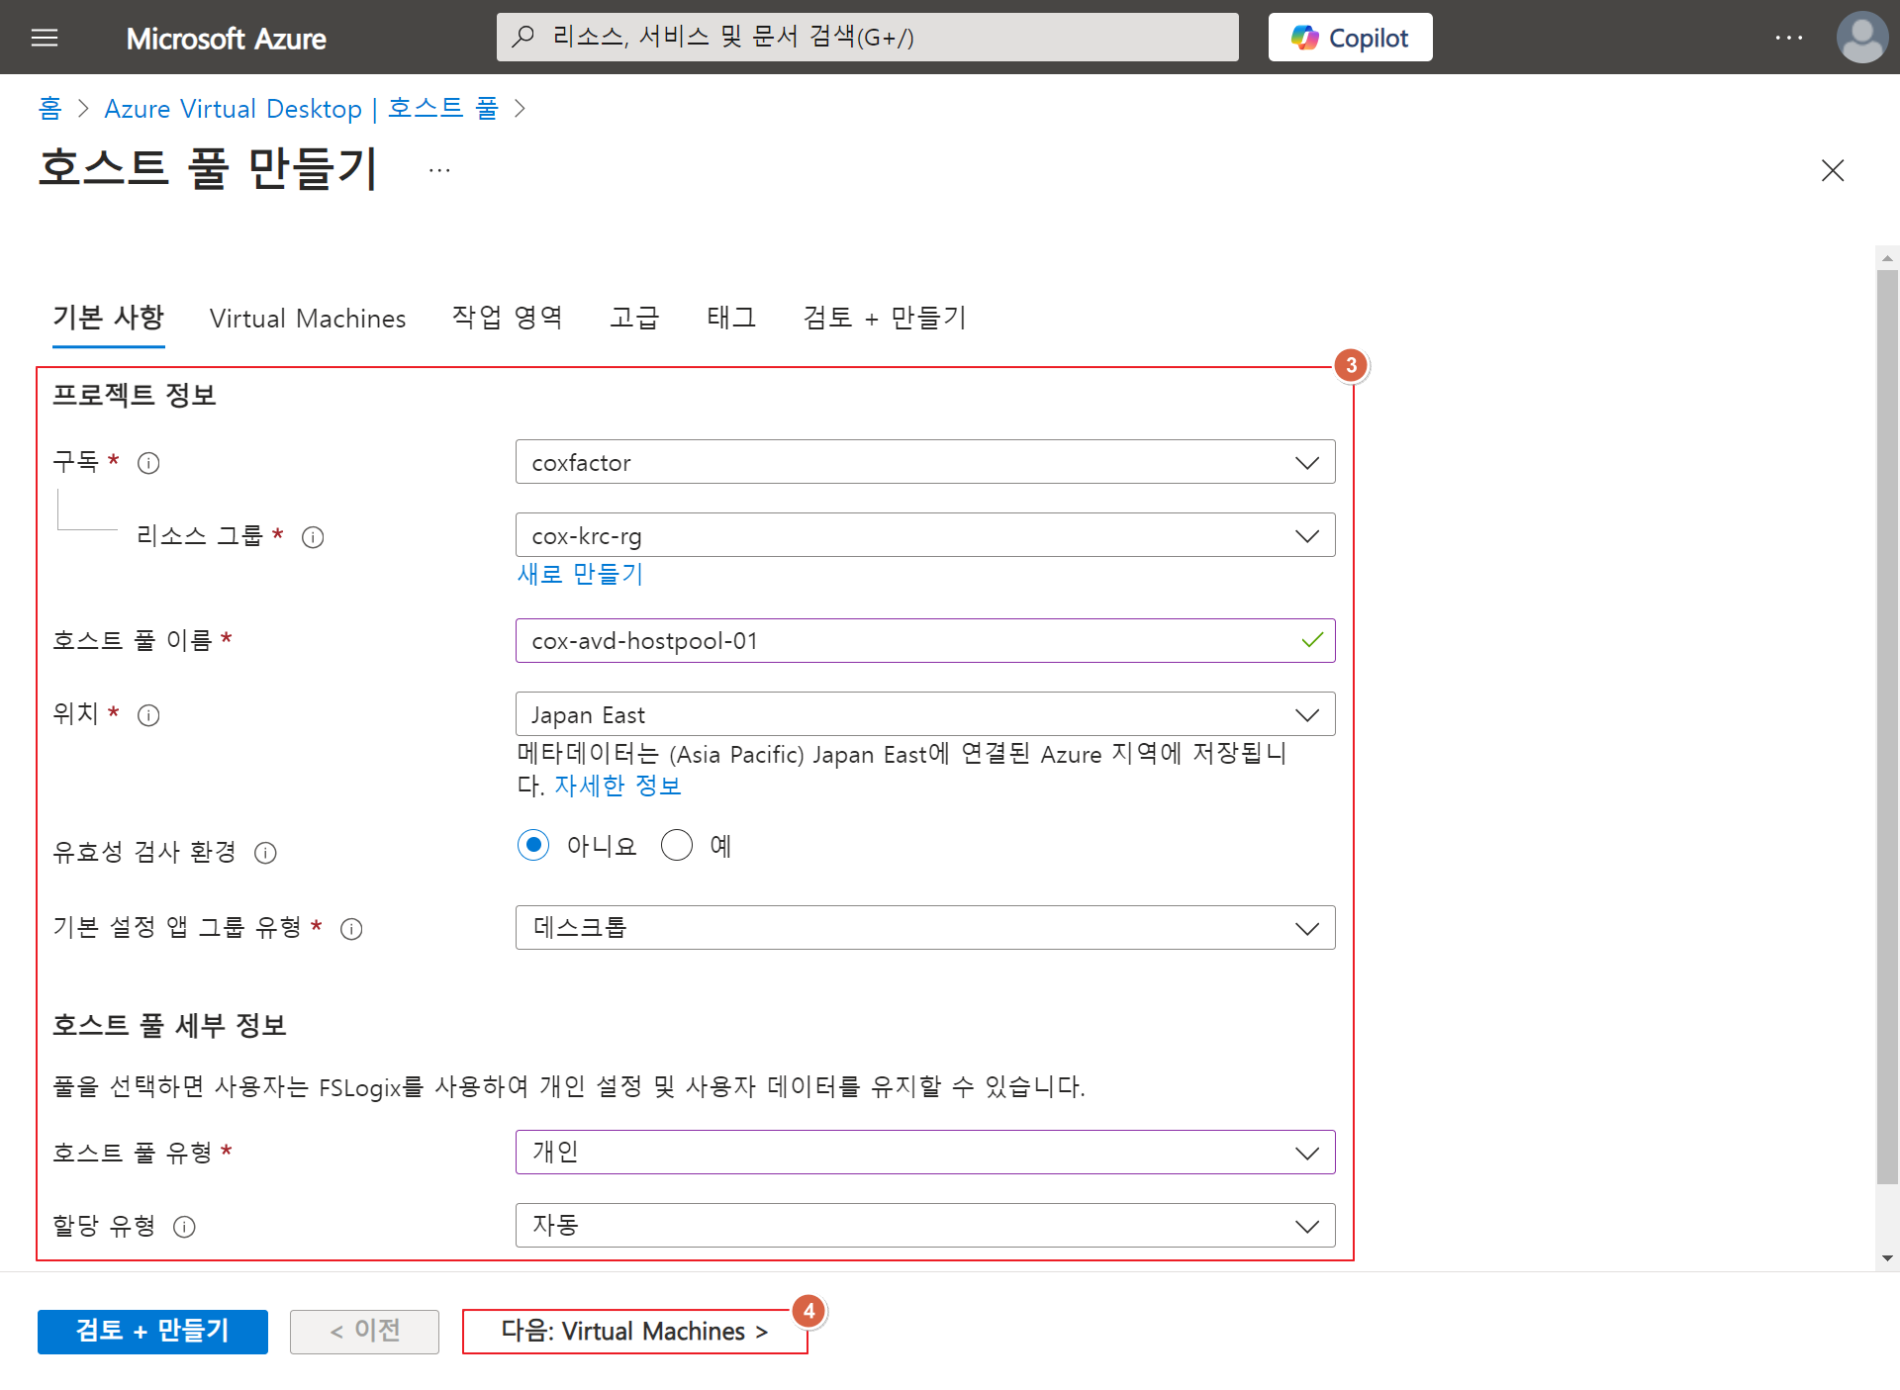1900x1390 pixels.
Task: Go to 홈 breadcrumb
Action: coord(49,108)
